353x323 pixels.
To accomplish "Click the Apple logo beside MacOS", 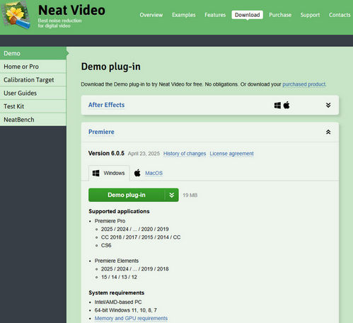I will point(137,173).
